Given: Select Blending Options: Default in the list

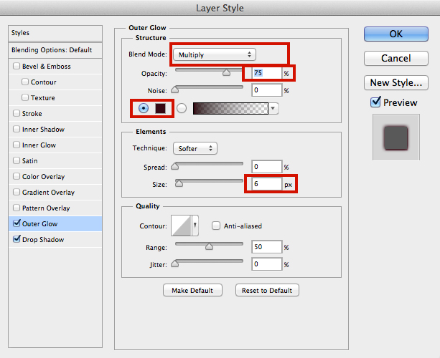Looking at the screenshot, I should click(52, 50).
